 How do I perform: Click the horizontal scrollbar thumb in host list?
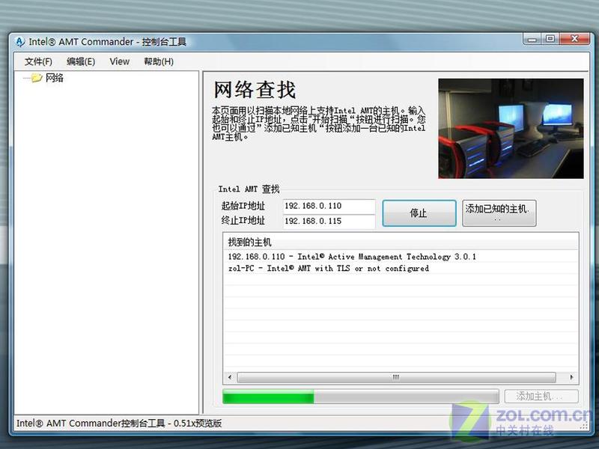(396, 377)
